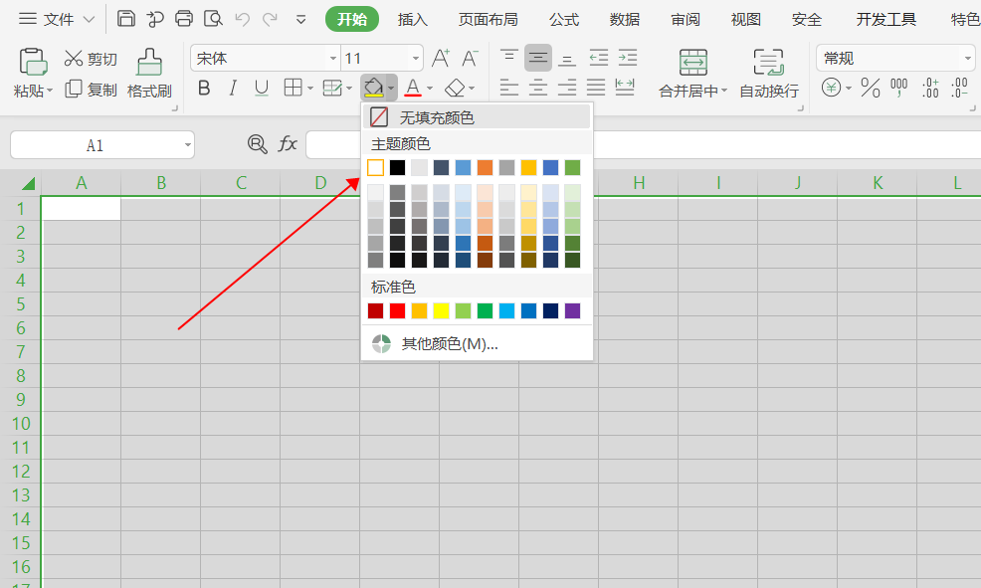The width and height of the screenshot is (981, 588).
Task: Click the thousands separator icon
Action: coord(899,88)
